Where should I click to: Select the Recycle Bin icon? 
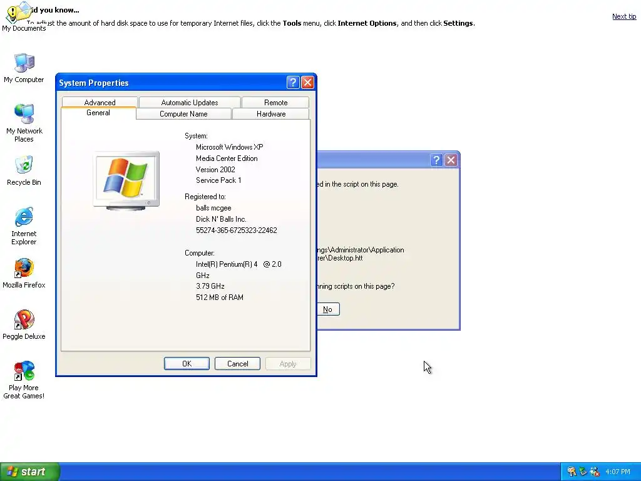24,165
